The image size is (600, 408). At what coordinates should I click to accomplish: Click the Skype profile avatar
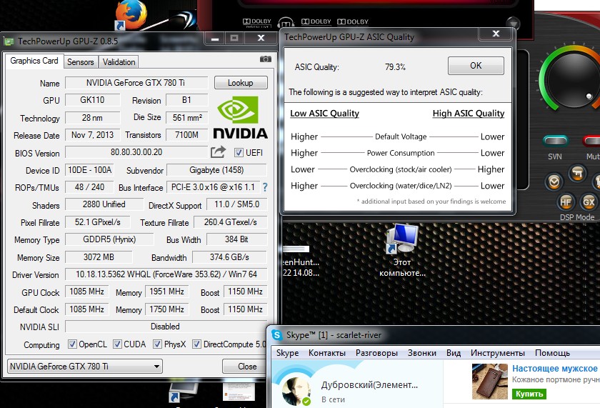295,389
